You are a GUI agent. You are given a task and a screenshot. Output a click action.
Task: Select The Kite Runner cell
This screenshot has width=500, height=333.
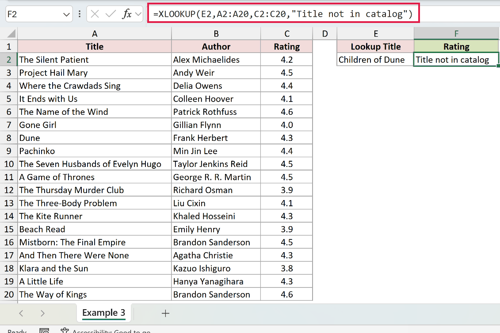[x=95, y=216]
